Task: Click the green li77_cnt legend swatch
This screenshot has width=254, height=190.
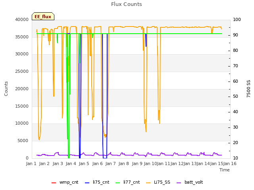Action: tap(118, 183)
